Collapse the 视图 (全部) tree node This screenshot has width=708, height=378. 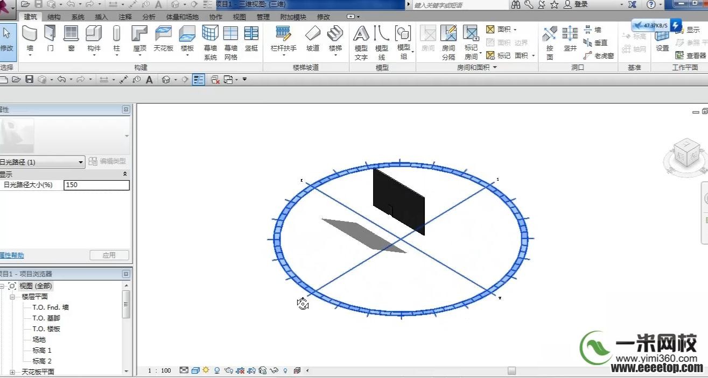[2, 286]
